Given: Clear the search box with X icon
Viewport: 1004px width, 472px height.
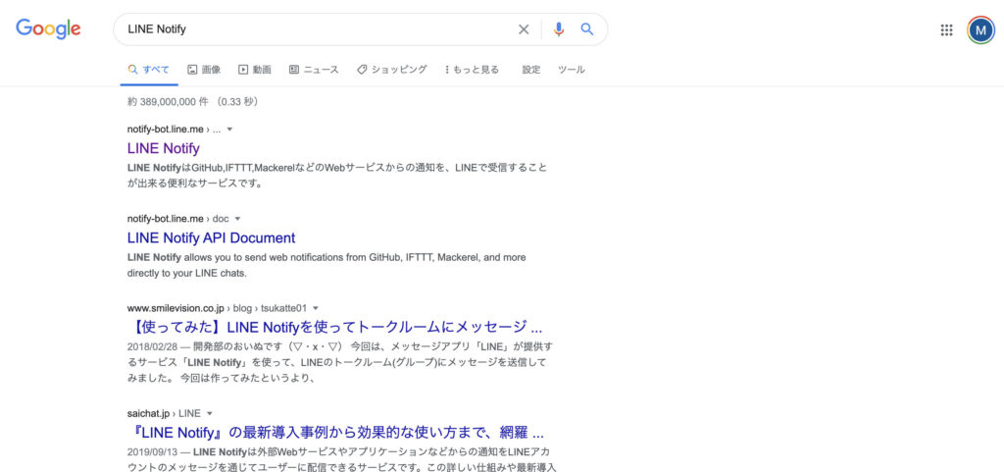Looking at the screenshot, I should tap(524, 29).
